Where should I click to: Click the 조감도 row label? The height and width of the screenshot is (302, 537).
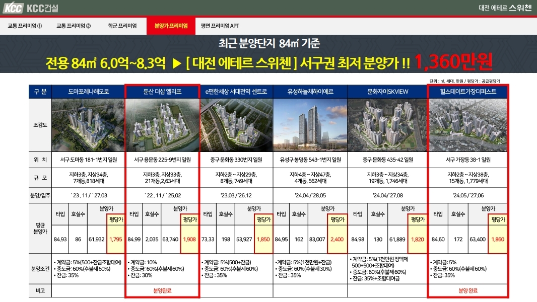40,125
